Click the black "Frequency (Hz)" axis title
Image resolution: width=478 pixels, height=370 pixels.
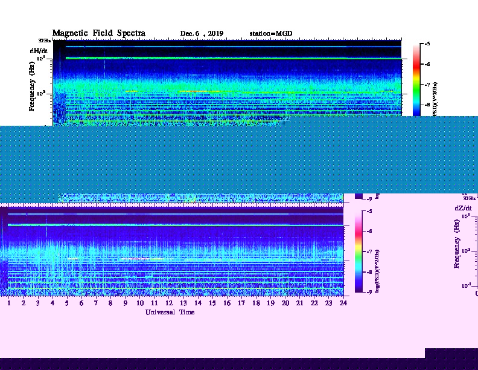click(32, 86)
